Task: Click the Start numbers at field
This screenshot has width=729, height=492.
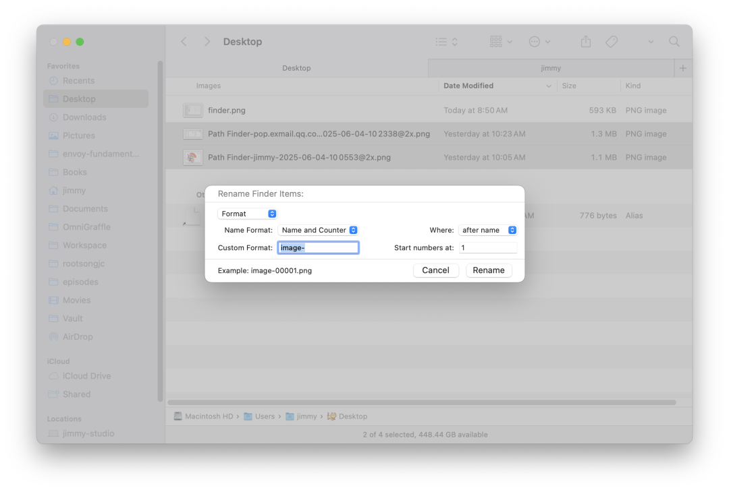Action: point(488,248)
